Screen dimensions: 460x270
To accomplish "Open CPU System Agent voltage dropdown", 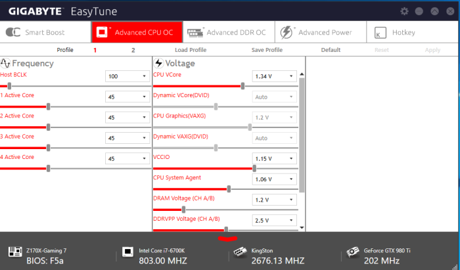I will click(274, 179).
